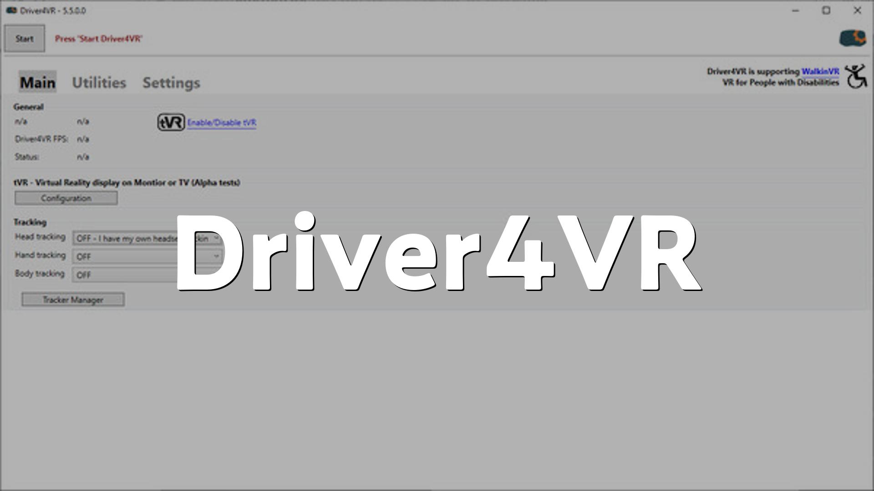Click the "Hand tracking" label

(40, 255)
